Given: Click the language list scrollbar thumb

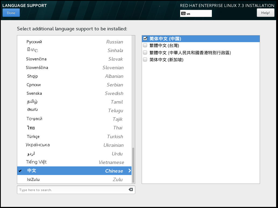Looking at the screenshot, I should (x=133, y=165).
